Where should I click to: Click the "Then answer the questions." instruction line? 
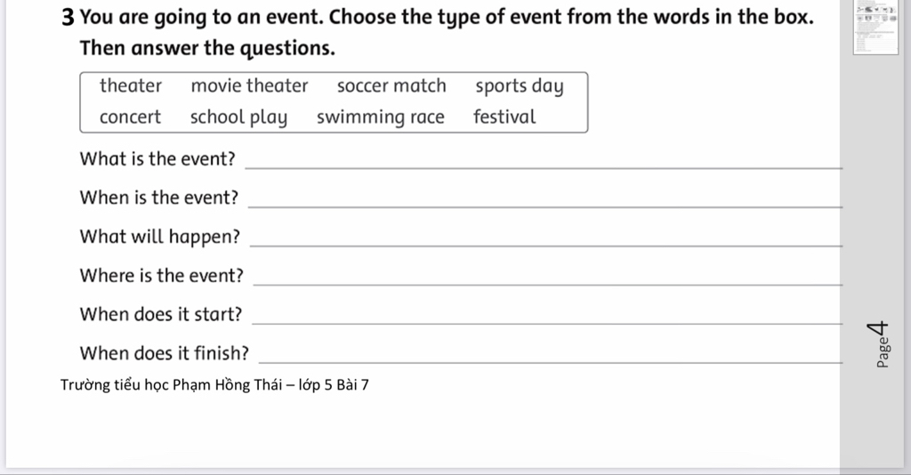coord(207,48)
